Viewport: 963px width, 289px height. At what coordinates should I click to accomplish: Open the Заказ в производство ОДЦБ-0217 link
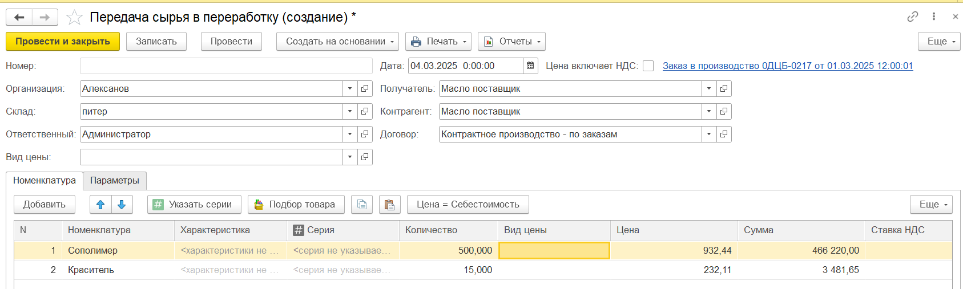tap(787, 66)
